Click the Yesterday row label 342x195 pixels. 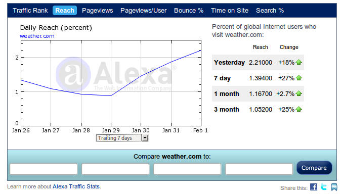pyautogui.click(x=229, y=63)
